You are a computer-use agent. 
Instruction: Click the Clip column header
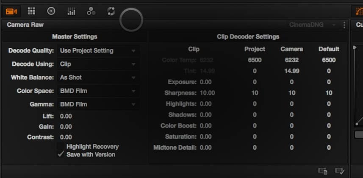[x=194, y=49]
